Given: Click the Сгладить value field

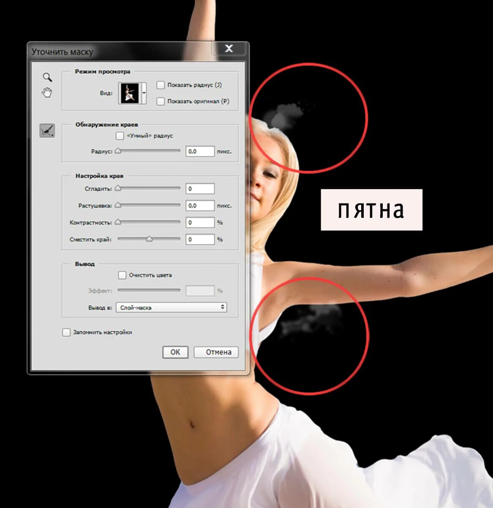Looking at the screenshot, I should click(200, 189).
